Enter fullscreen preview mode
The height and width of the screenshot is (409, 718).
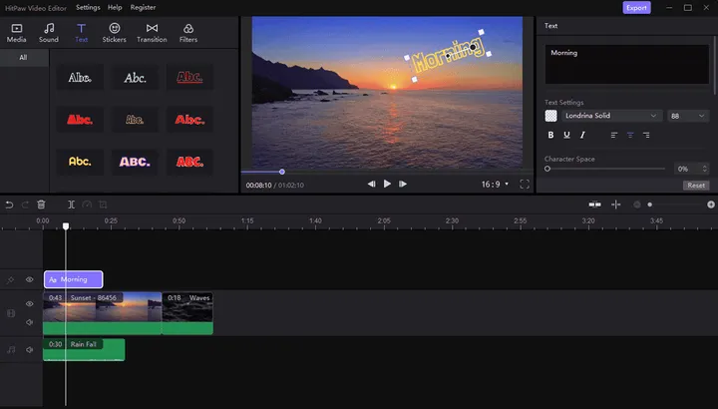[x=525, y=185]
